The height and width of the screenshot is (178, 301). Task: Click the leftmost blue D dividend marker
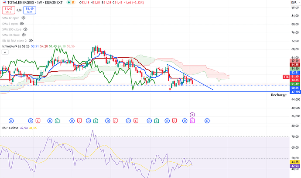(x=11, y=120)
